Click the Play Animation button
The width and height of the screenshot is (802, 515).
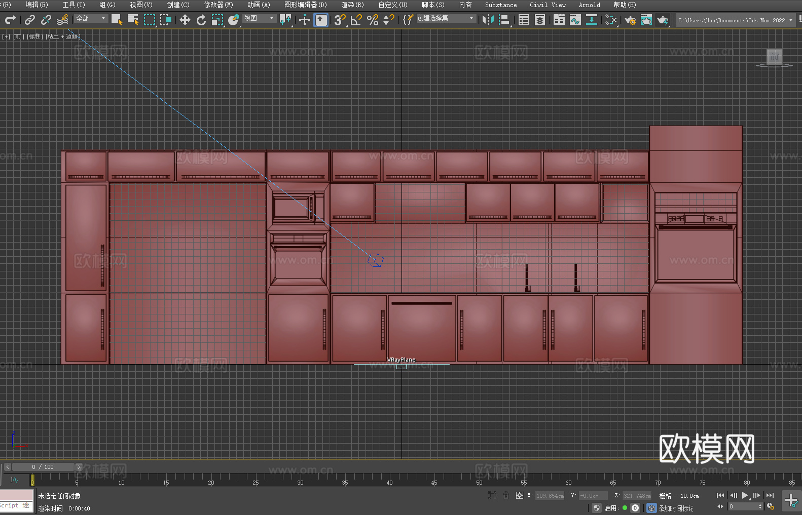click(745, 495)
